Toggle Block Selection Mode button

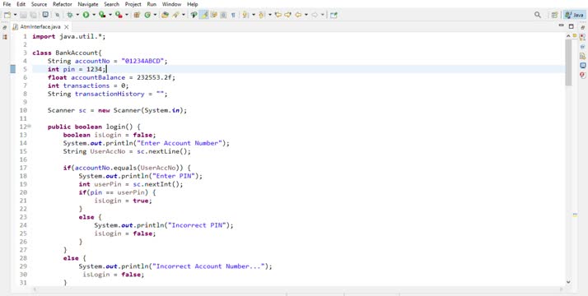point(223,15)
